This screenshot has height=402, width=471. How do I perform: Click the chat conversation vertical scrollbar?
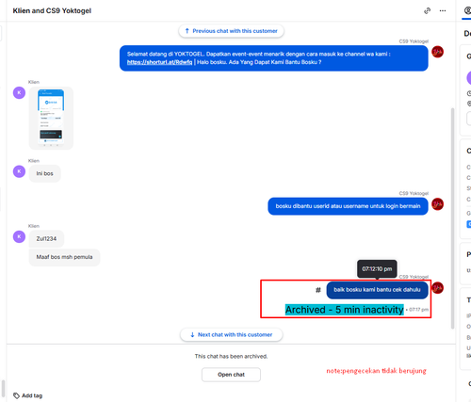[x=452, y=218]
